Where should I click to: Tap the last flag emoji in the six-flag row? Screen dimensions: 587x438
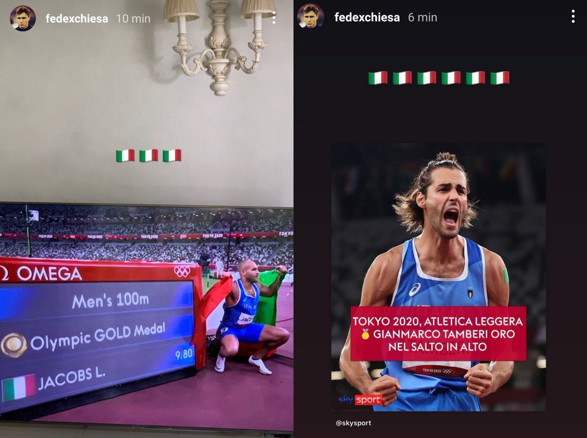click(500, 78)
